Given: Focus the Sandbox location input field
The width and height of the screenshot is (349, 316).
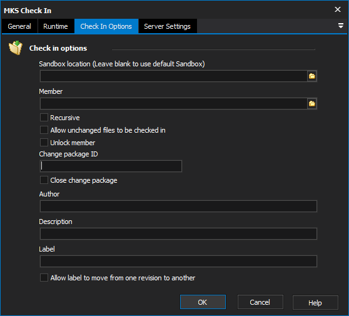Looking at the screenshot, I should (x=174, y=76).
